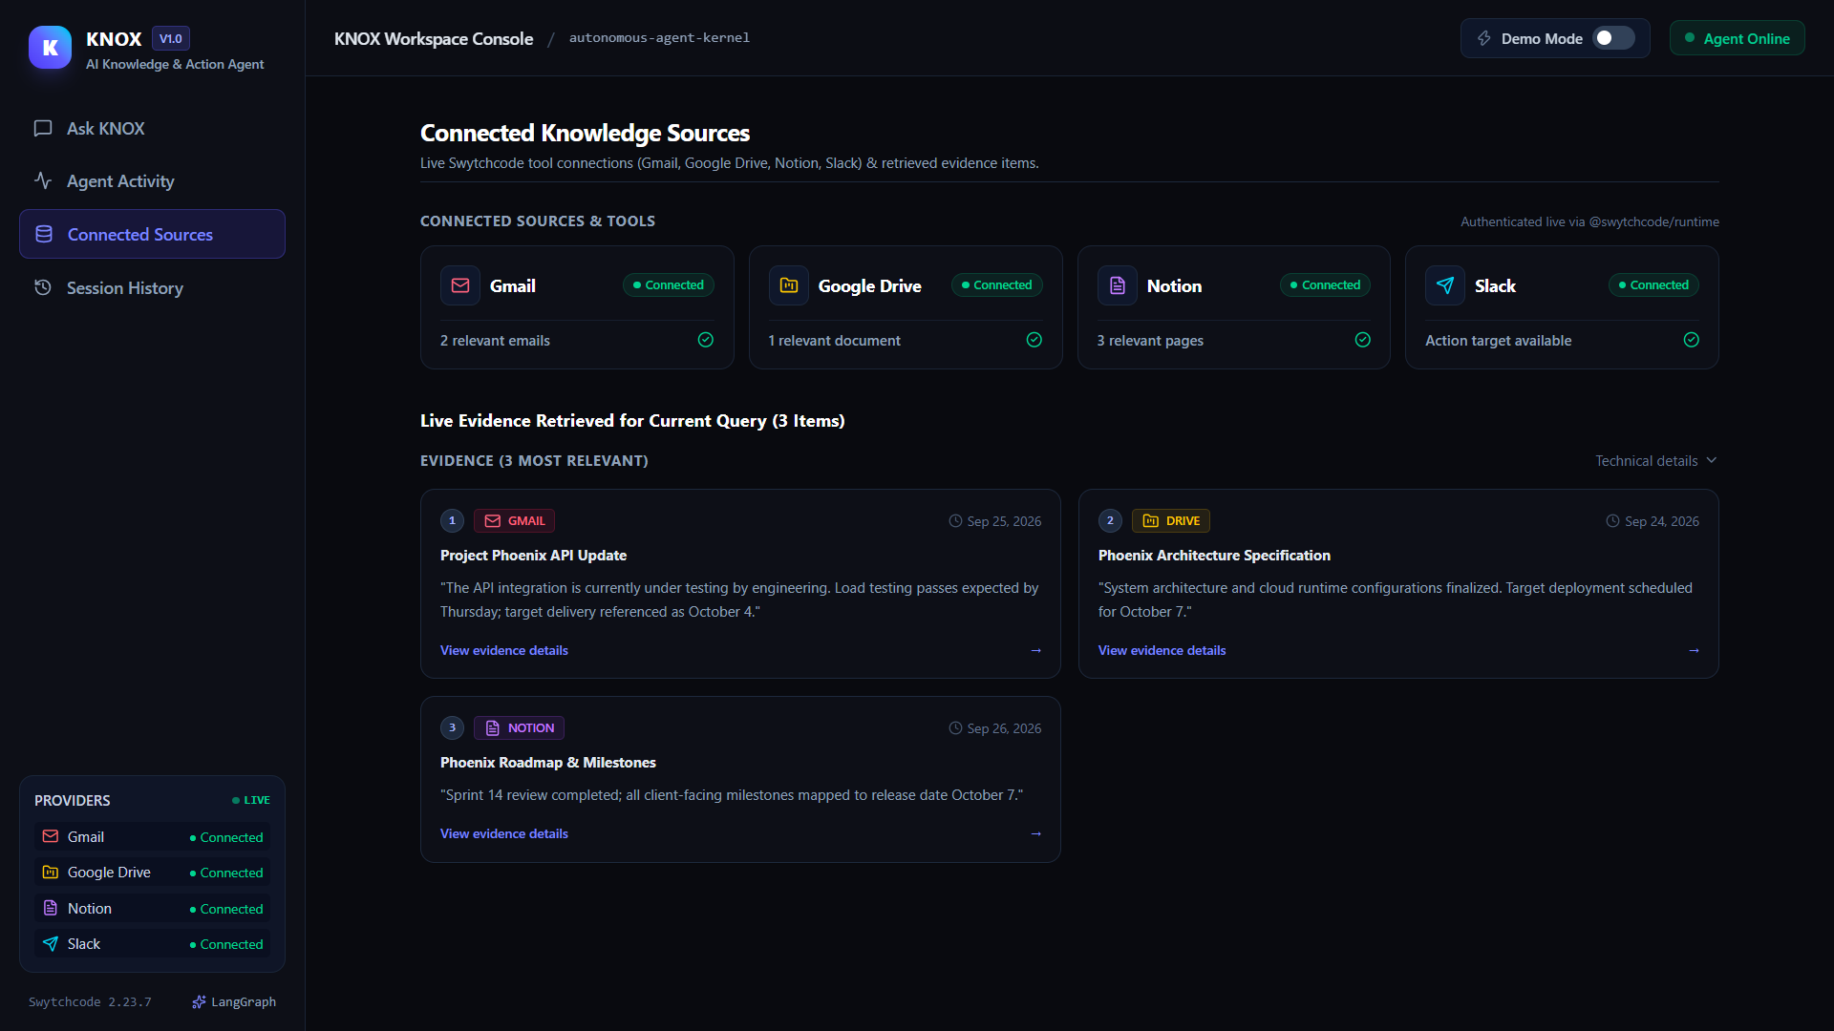Click the Gmail icon in Providers panel
Viewport: 1834px width, 1031px height.
pos(51,836)
